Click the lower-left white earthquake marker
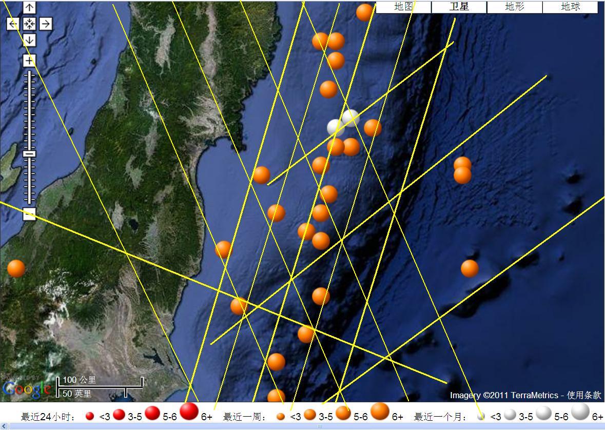 tap(336, 128)
